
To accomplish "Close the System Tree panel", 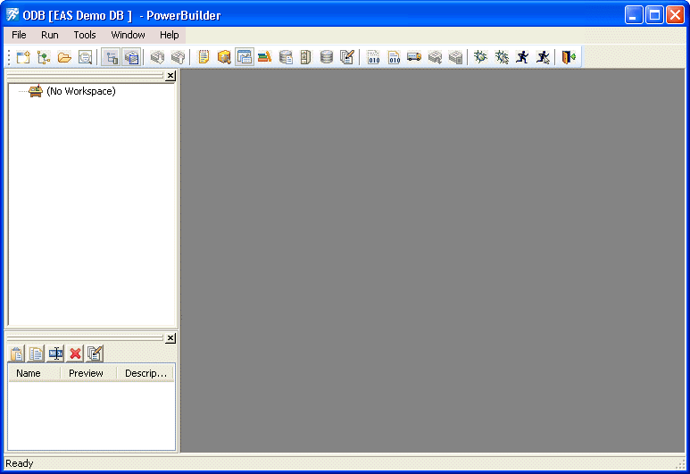I will click(x=170, y=76).
